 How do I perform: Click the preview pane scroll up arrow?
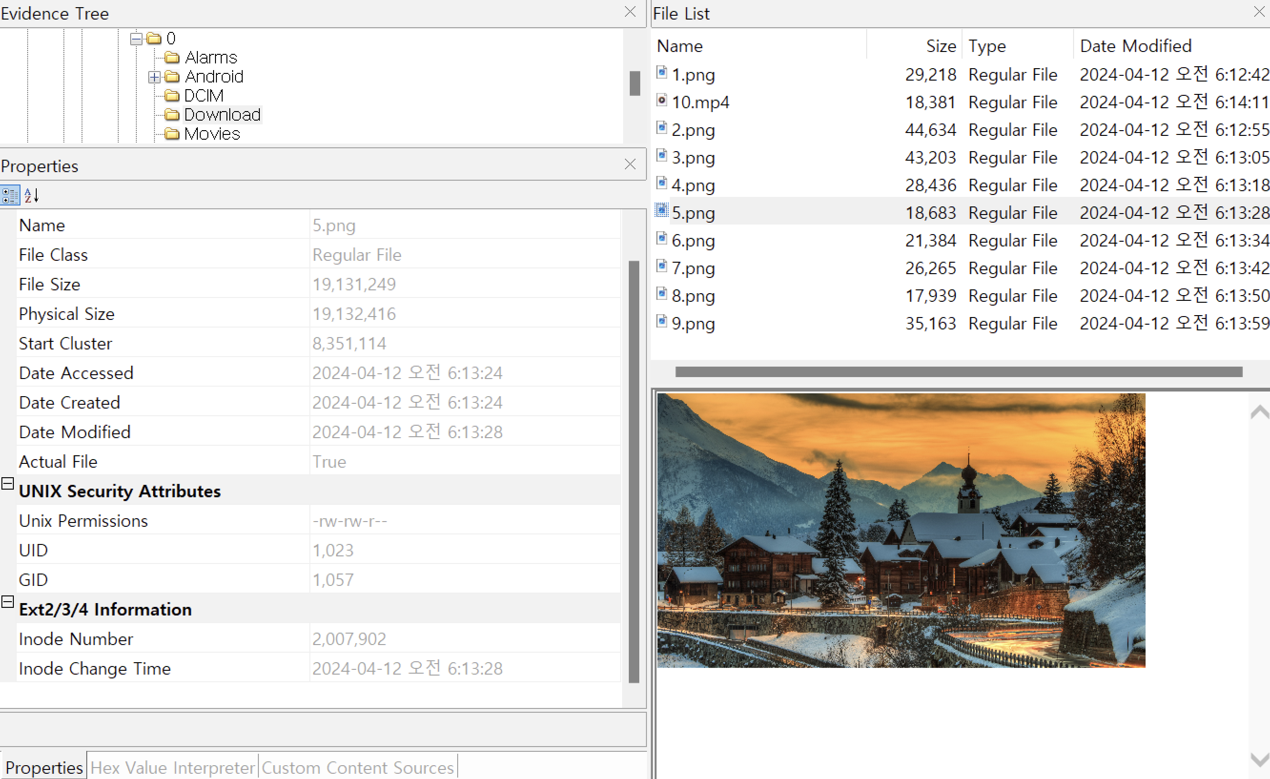pyautogui.click(x=1260, y=412)
